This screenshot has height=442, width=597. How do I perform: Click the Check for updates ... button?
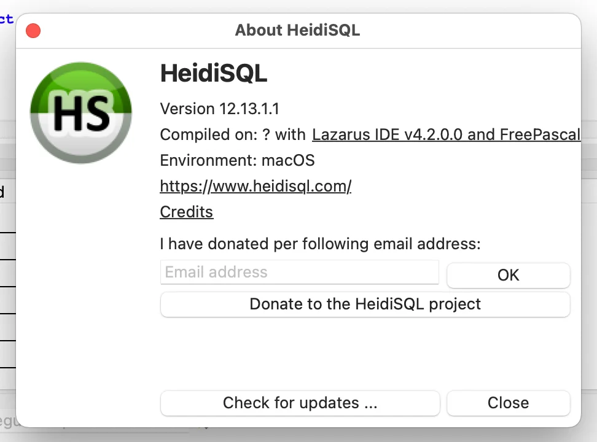[300, 403]
